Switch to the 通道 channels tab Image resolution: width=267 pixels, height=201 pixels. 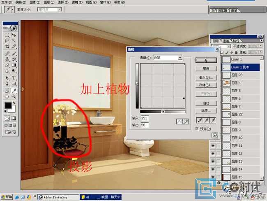(226, 41)
